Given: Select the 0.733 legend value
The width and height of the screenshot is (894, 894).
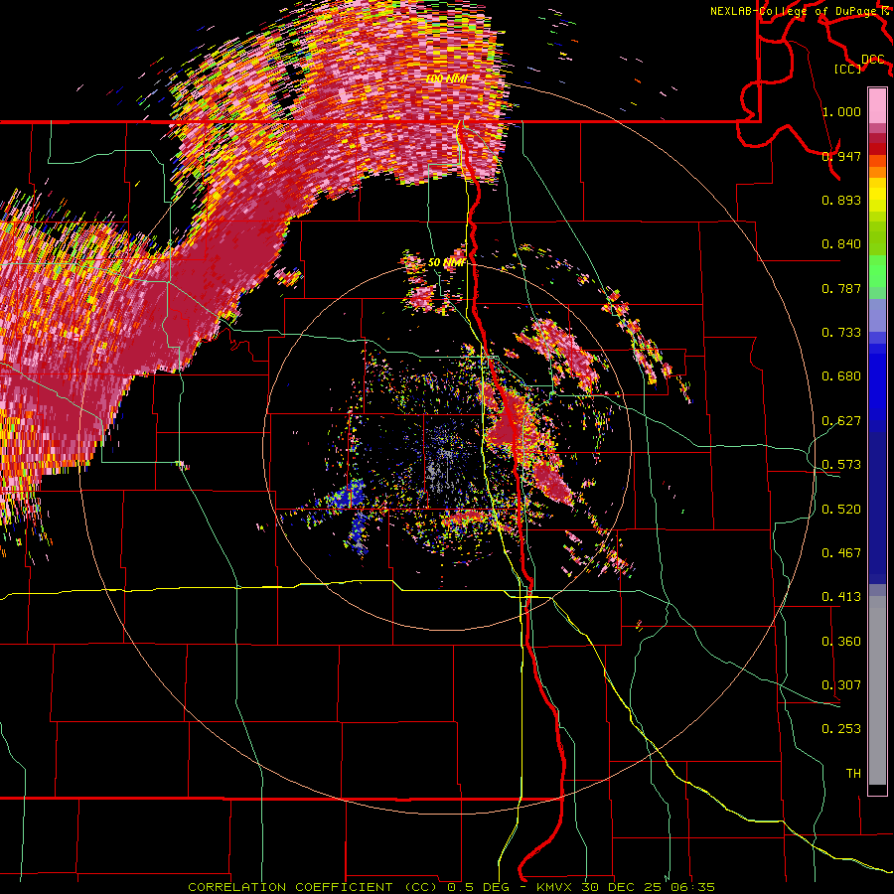Looking at the screenshot, I should pos(841,333).
